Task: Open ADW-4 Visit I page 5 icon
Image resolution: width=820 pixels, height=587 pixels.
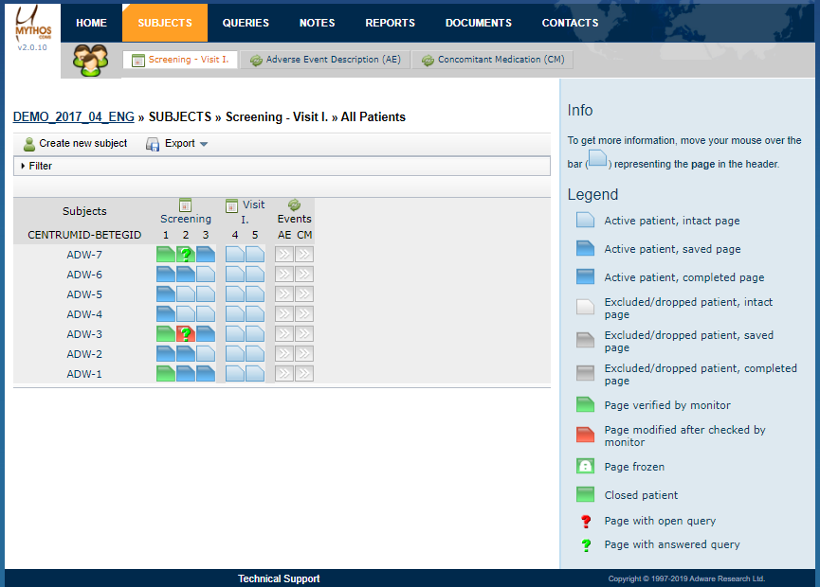Action: 255,314
